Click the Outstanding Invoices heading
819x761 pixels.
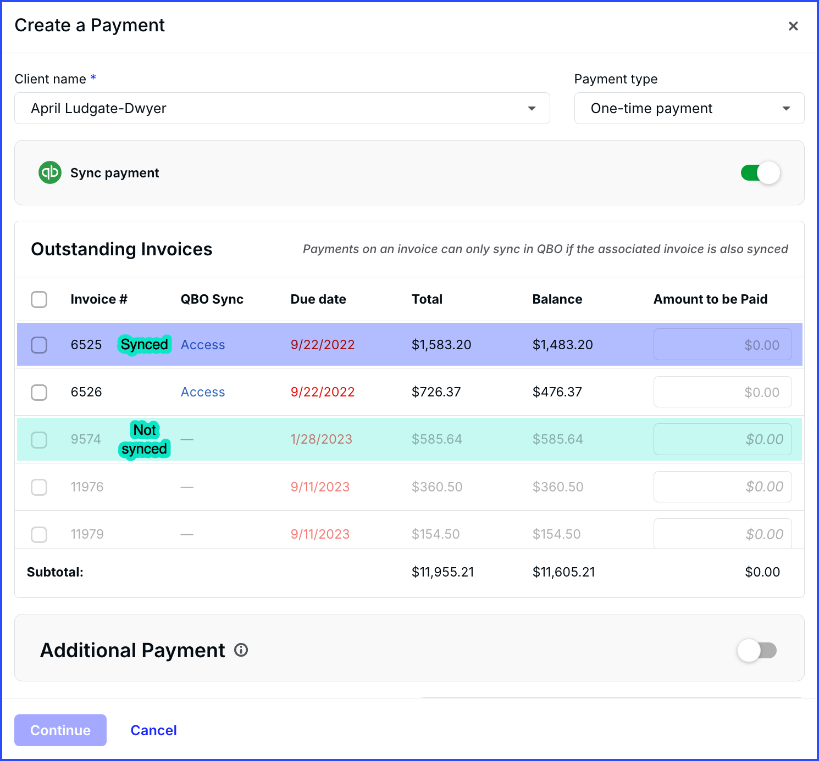pyautogui.click(x=121, y=249)
